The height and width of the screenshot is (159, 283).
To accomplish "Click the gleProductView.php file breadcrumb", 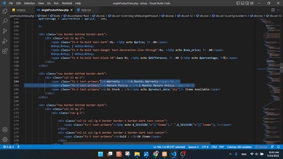I will (x=22, y=16).
